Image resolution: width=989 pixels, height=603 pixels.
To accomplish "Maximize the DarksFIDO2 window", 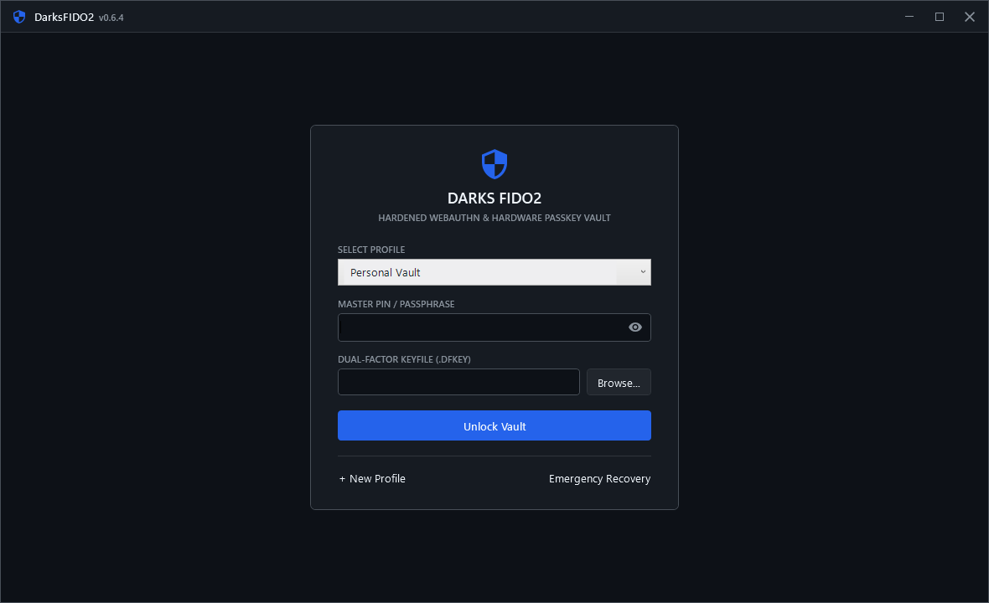I will [940, 17].
